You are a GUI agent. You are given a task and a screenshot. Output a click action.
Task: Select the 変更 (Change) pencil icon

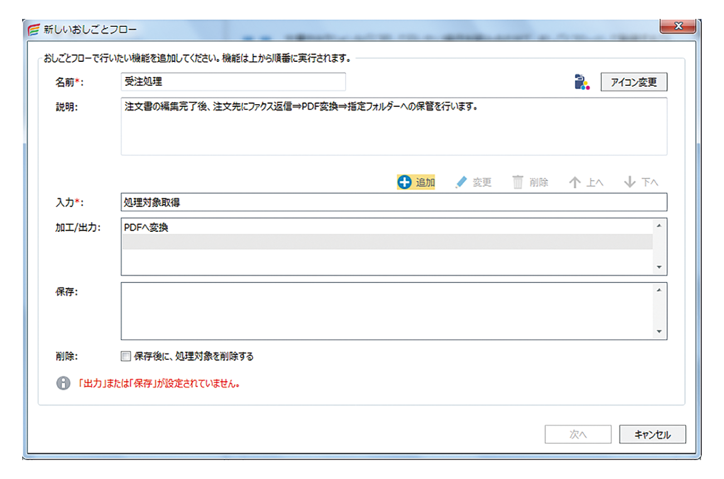(461, 182)
